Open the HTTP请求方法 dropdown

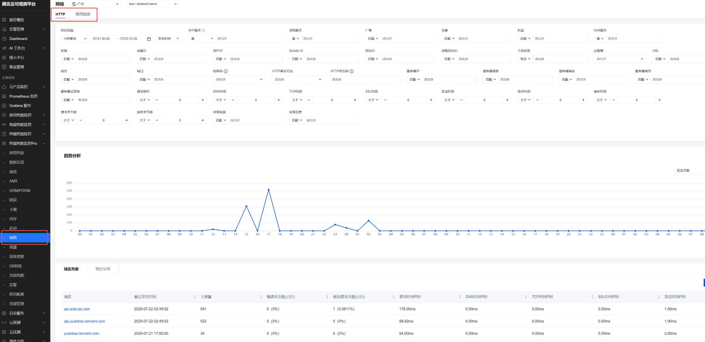coord(298,79)
